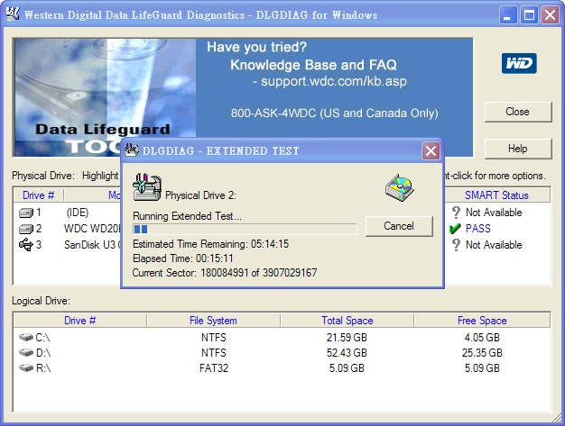Click the Running Extended Test status text
This screenshot has height=426, width=565.
click(x=187, y=216)
